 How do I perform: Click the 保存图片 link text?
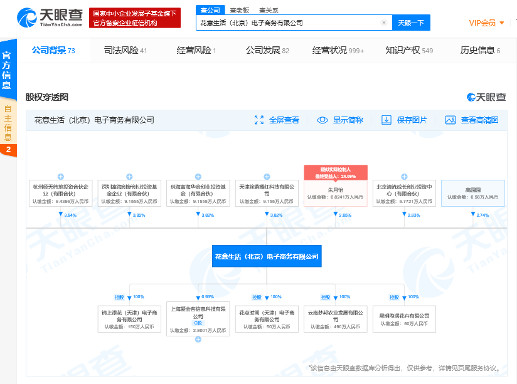coord(412,120)
